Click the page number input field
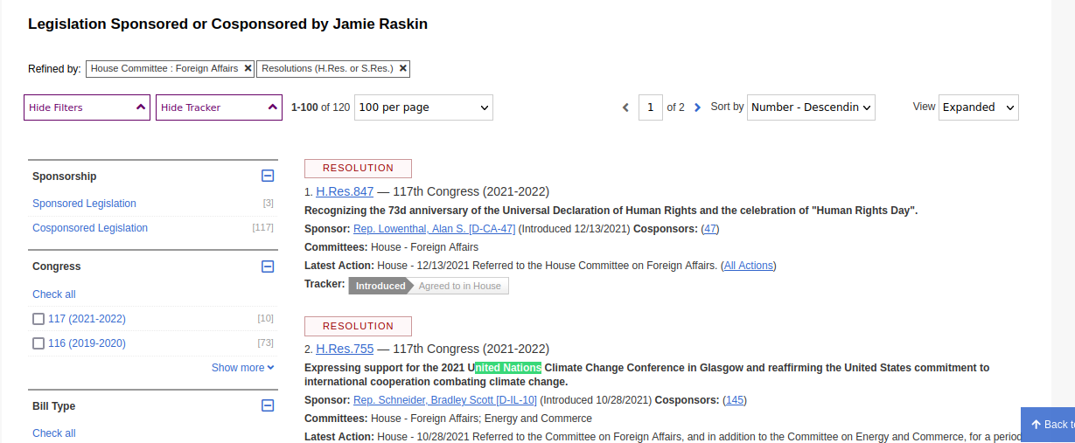Image resolution: width=1075 pixels, height=443 pixels. point(651,107)
